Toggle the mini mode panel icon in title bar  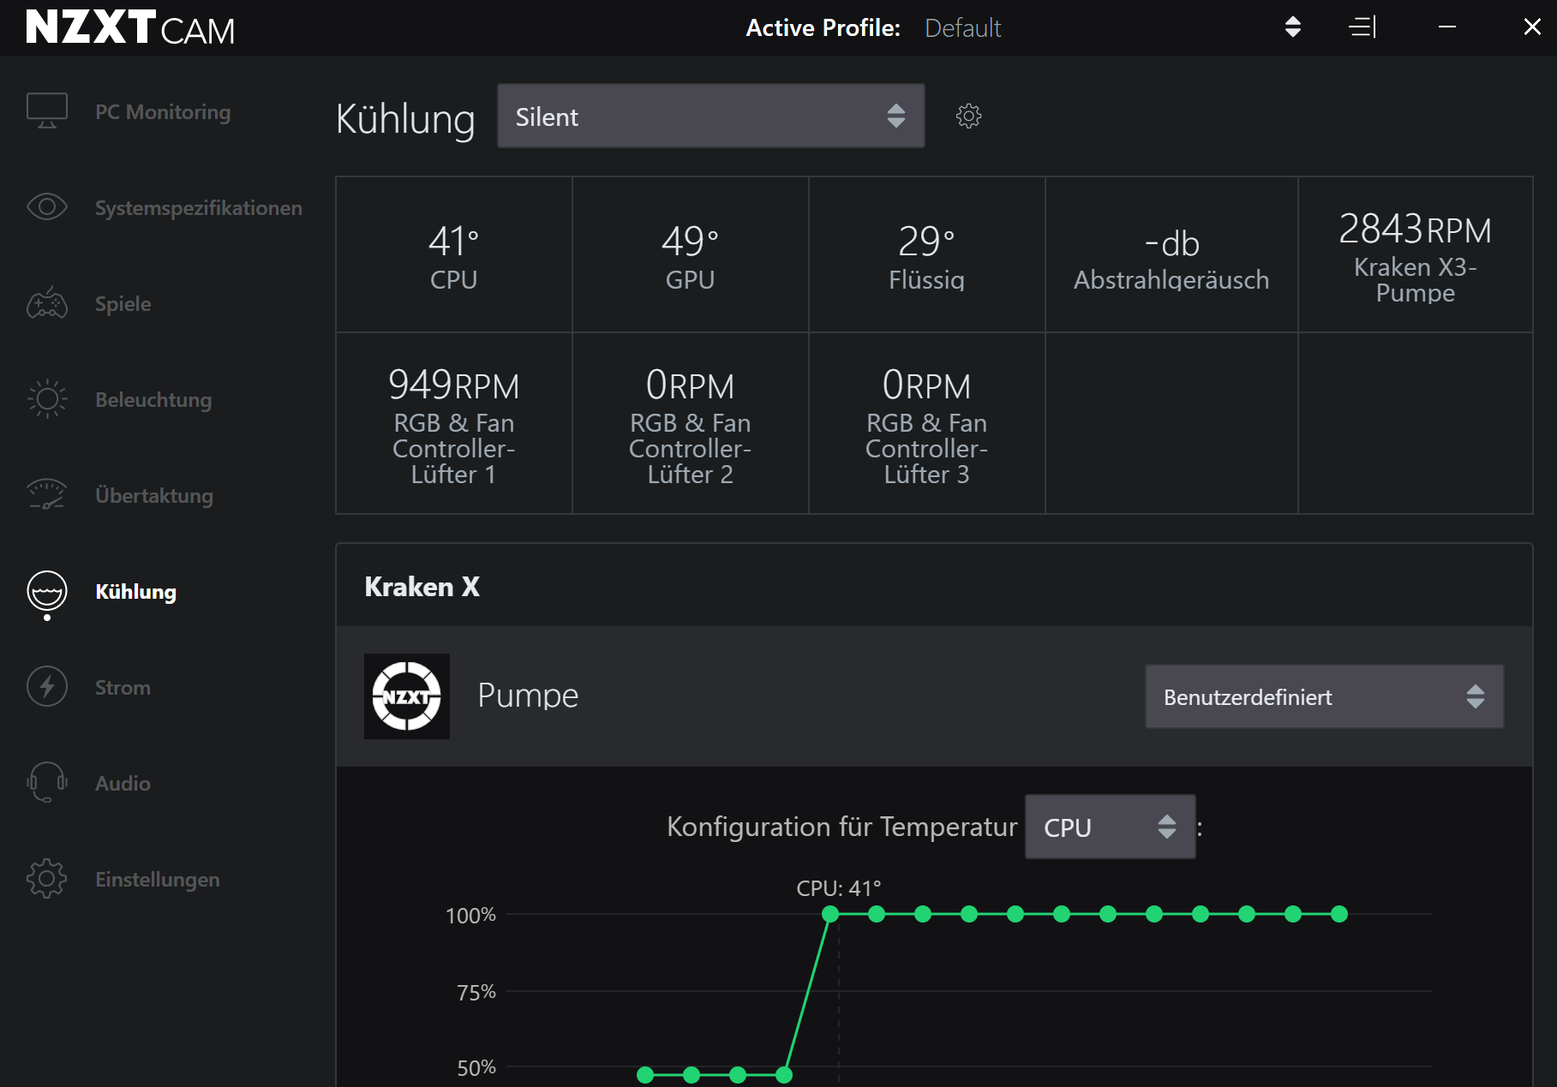(x=1362, y=27)
